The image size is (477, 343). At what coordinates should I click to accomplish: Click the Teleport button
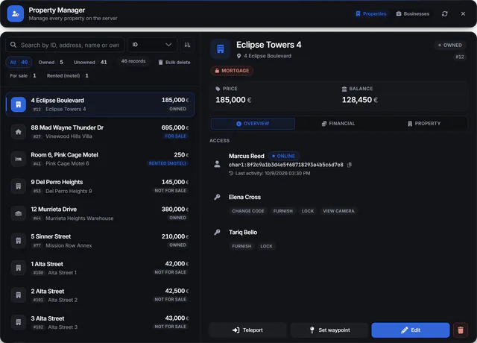pos(248,330)
